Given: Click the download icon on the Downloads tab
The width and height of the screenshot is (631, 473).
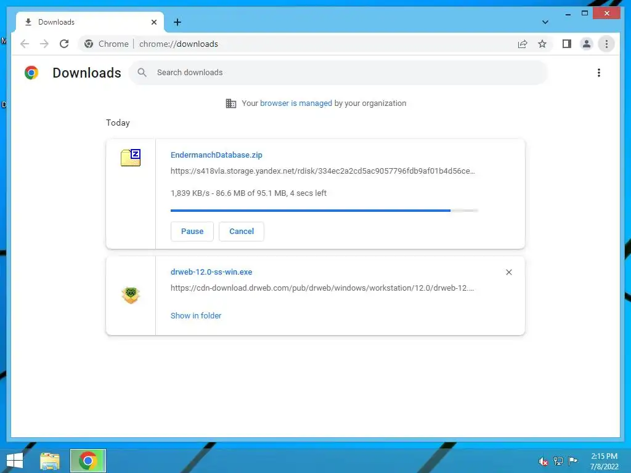Looking at the screenshot, I should [x=28, y=22].
